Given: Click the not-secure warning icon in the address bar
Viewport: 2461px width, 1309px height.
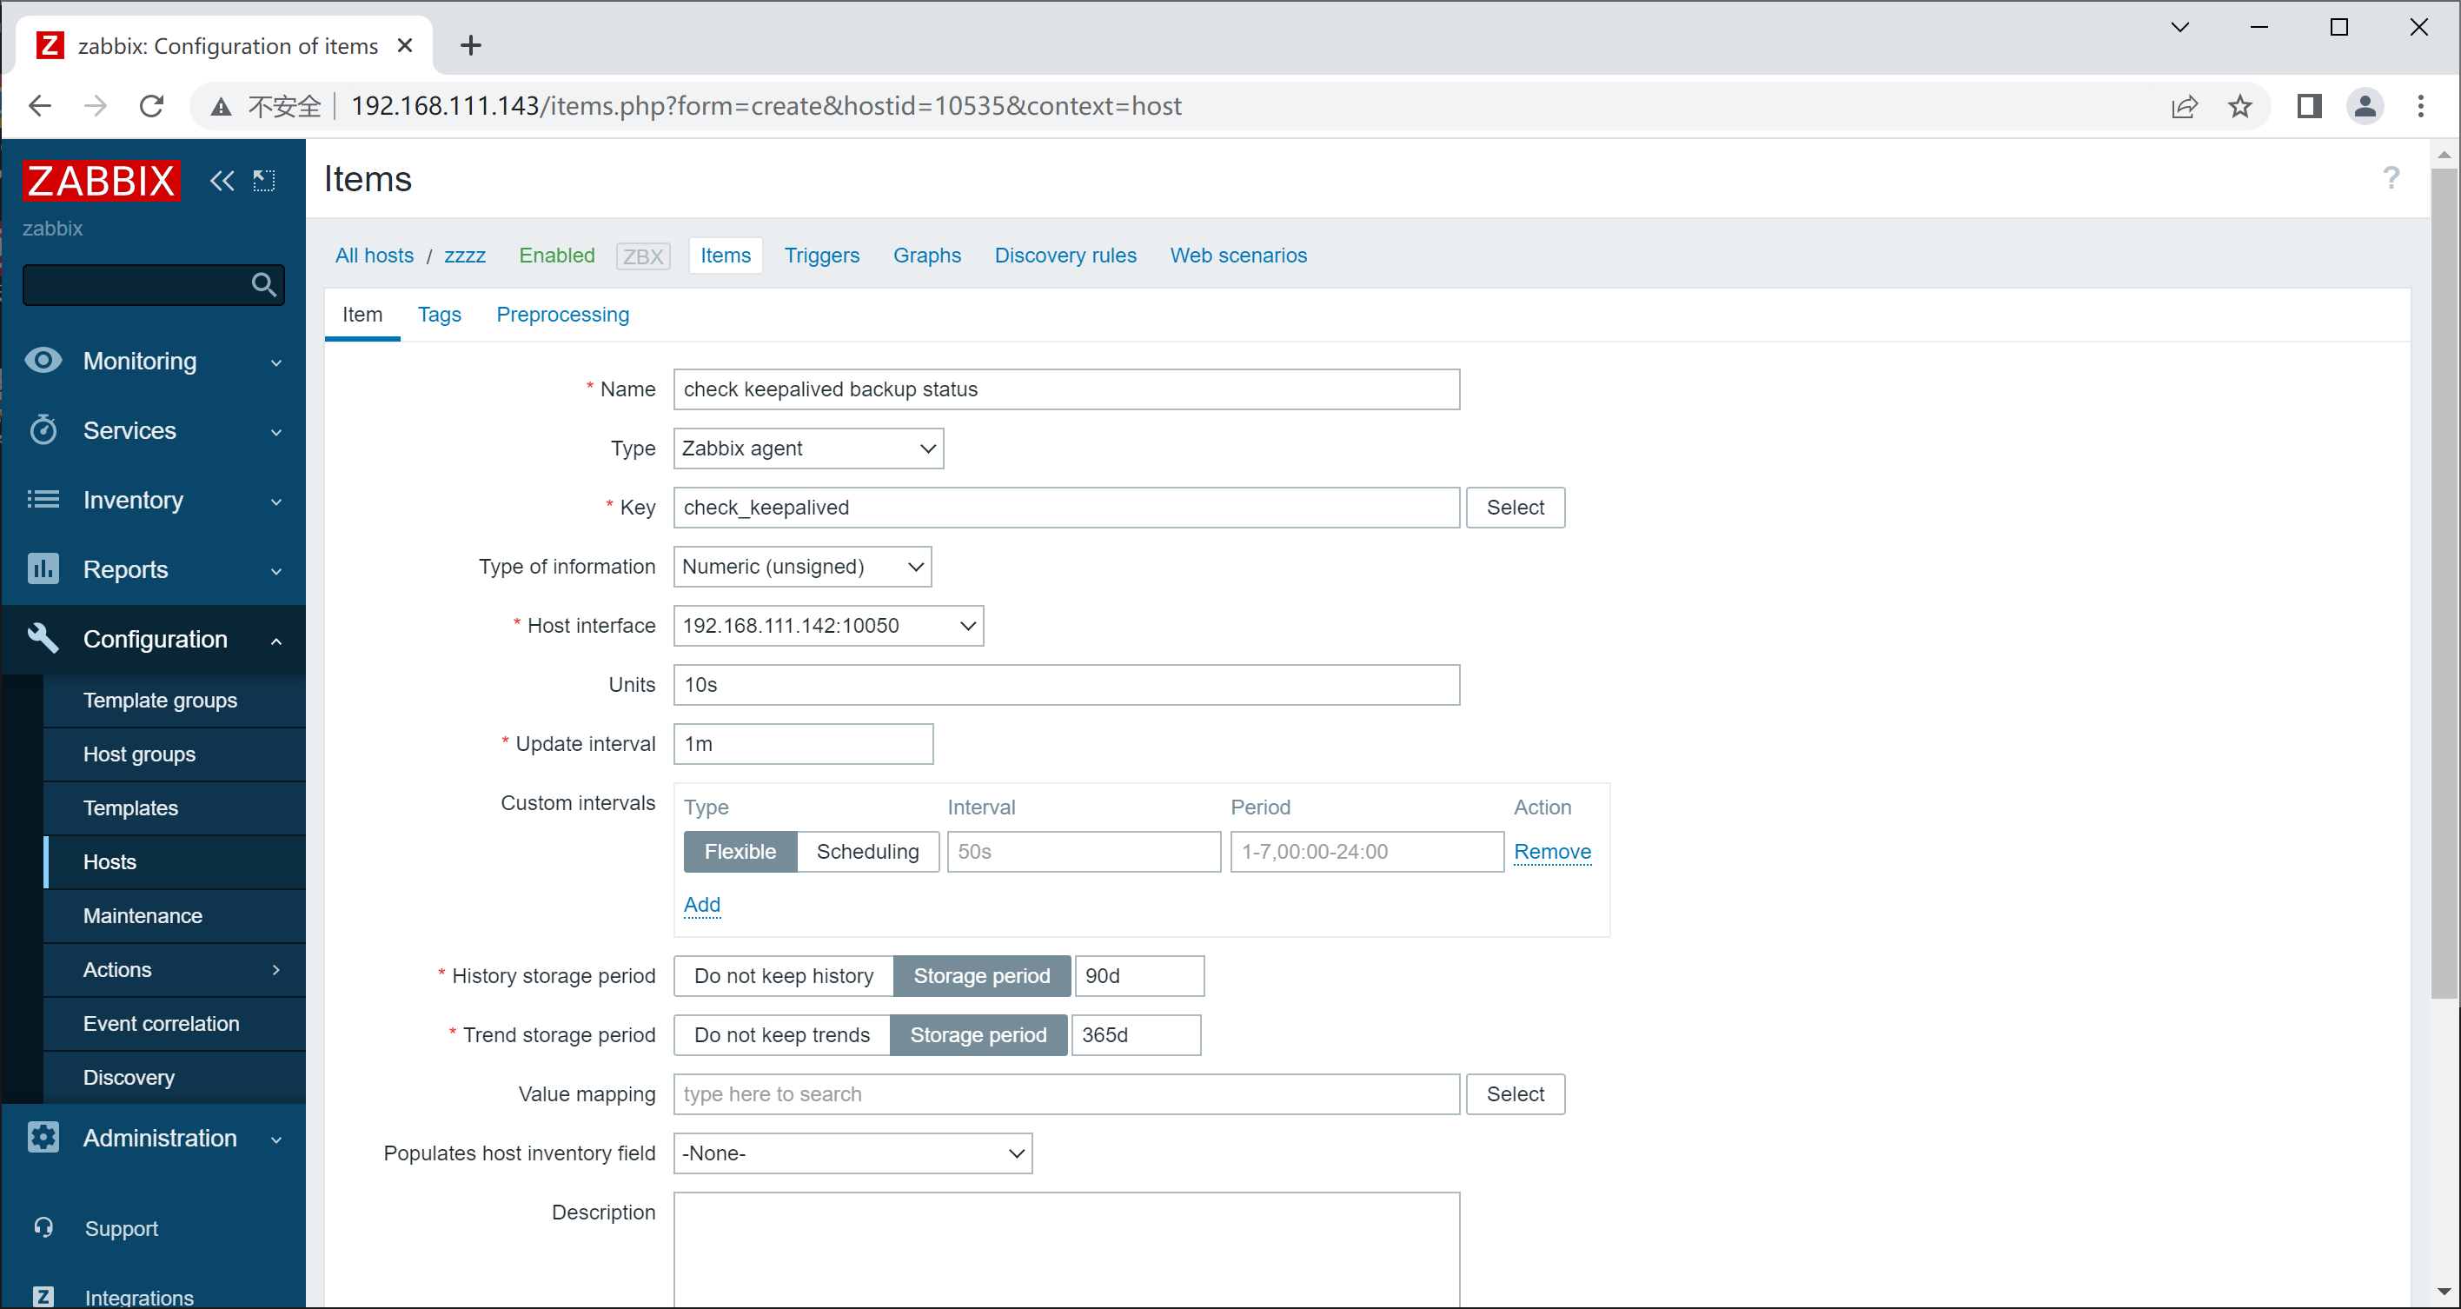Looking at the screenshot, I should point(221,107).
